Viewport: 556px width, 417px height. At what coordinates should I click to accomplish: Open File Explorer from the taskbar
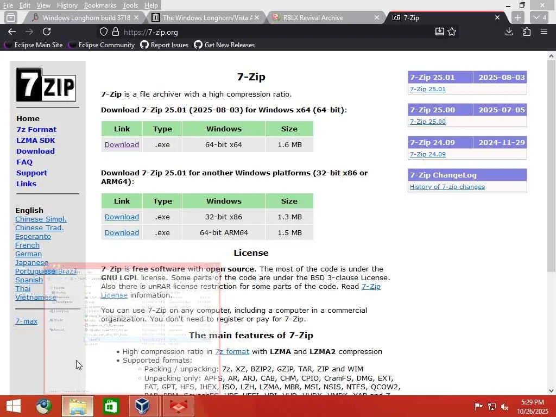click(x=78, y=406)
